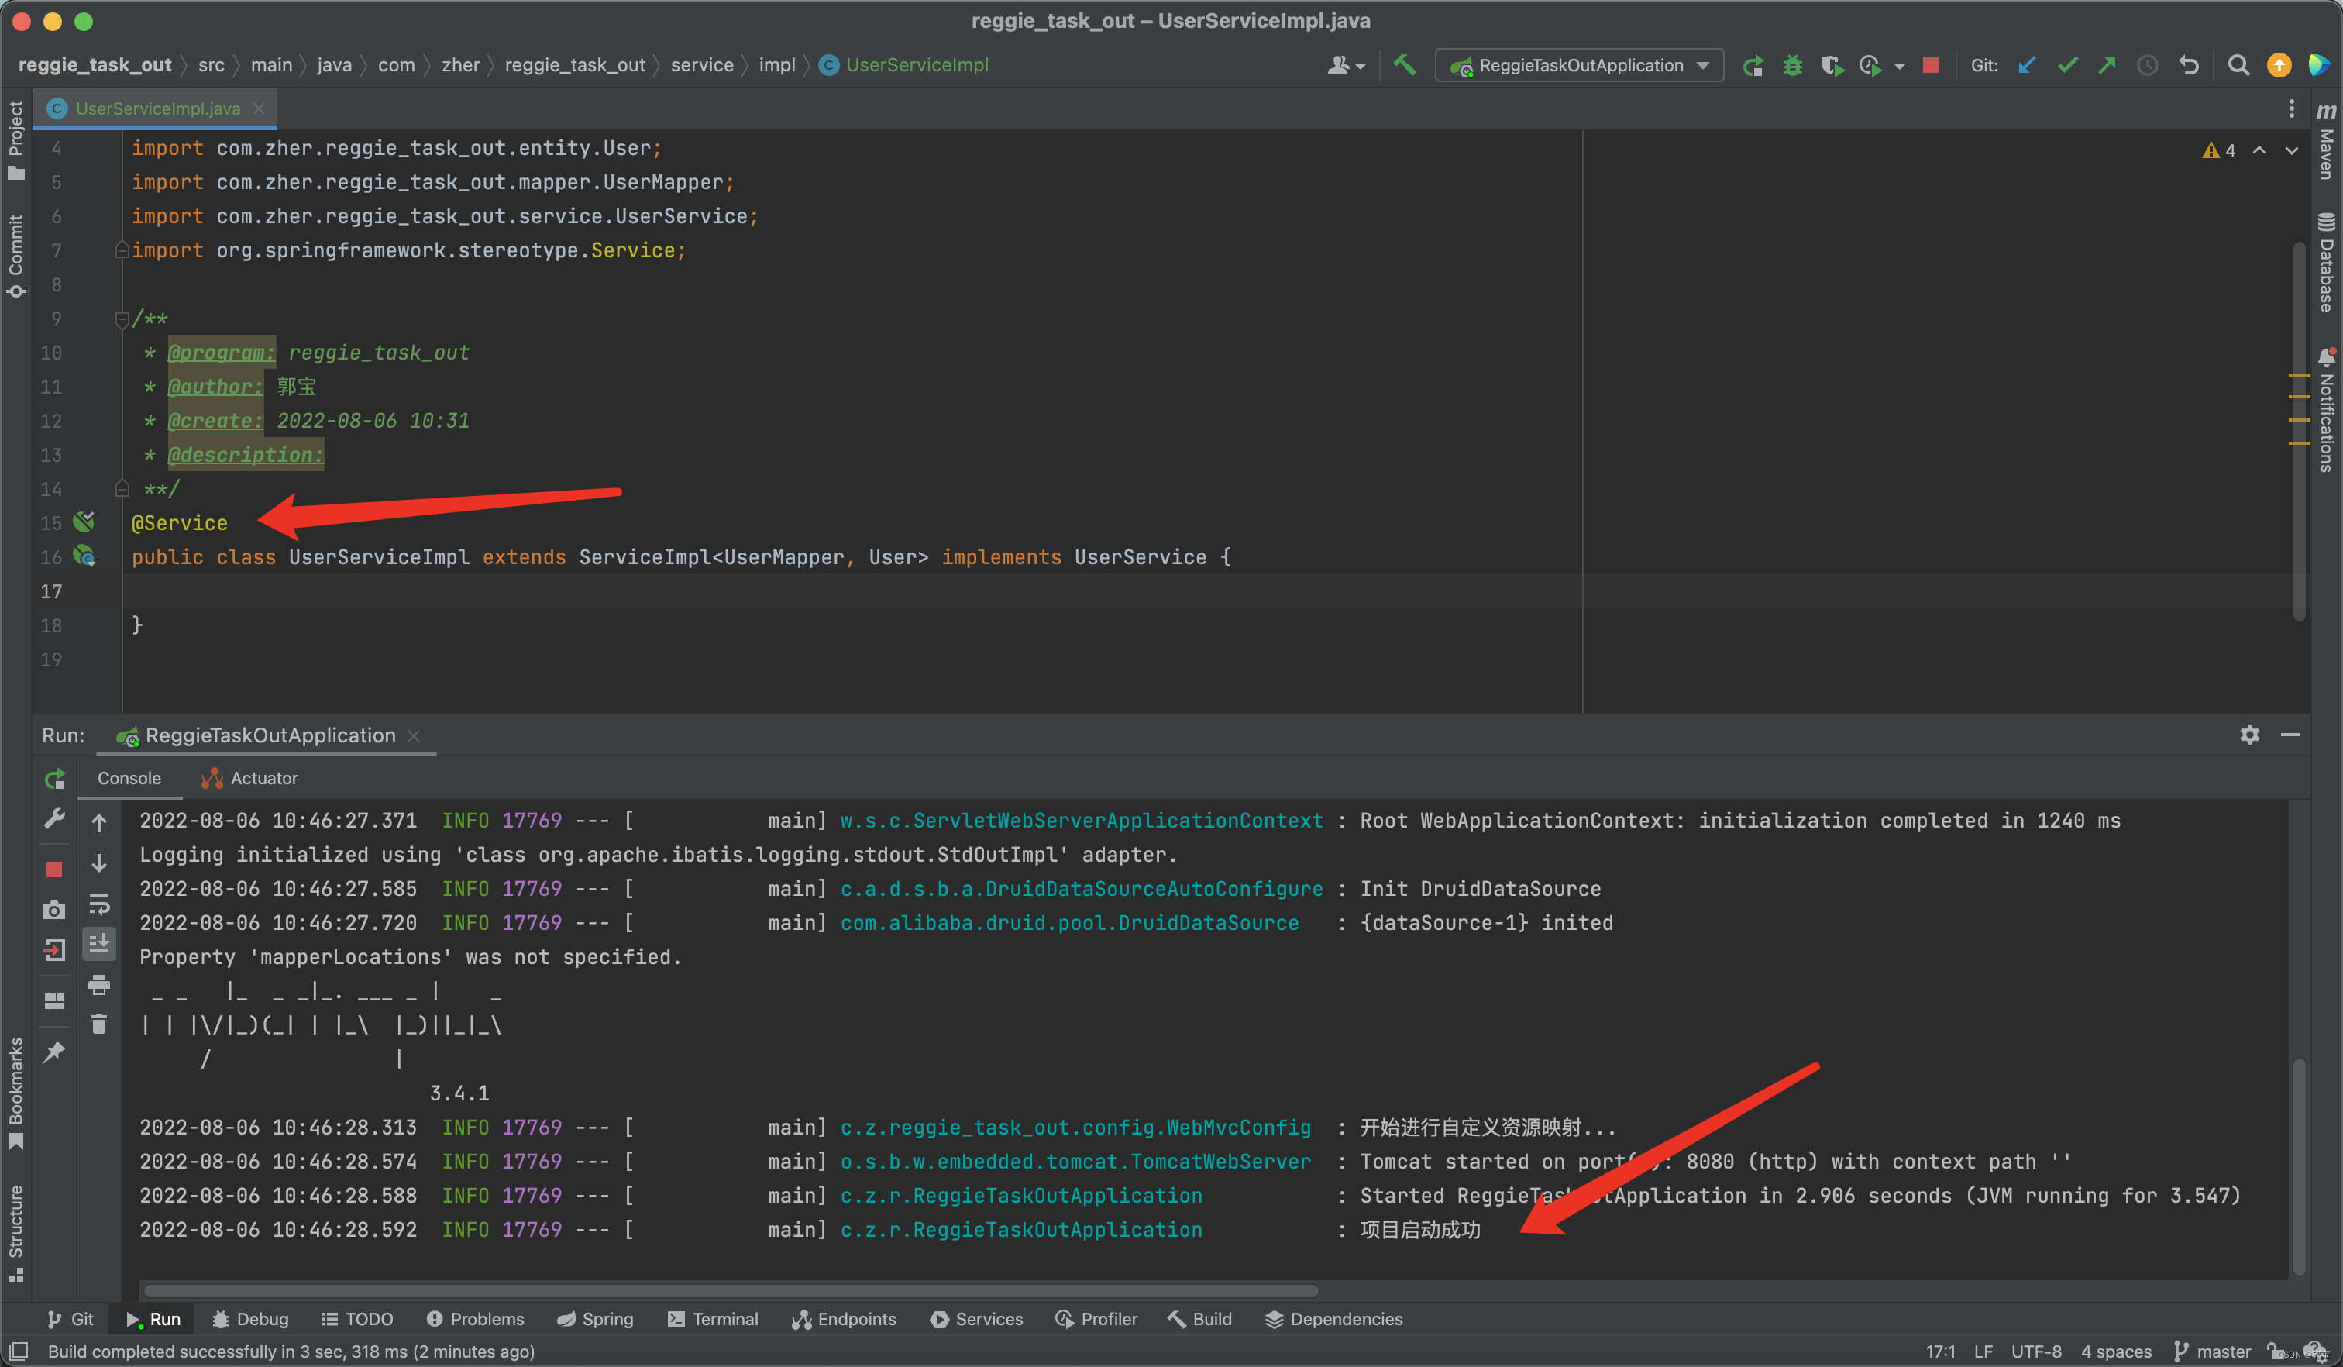The width and height of the screenshot is (2343, 1367).
Task: Open the ReggieTaskOutApplication run configuration dropdown
Action: pos(1703,65)
